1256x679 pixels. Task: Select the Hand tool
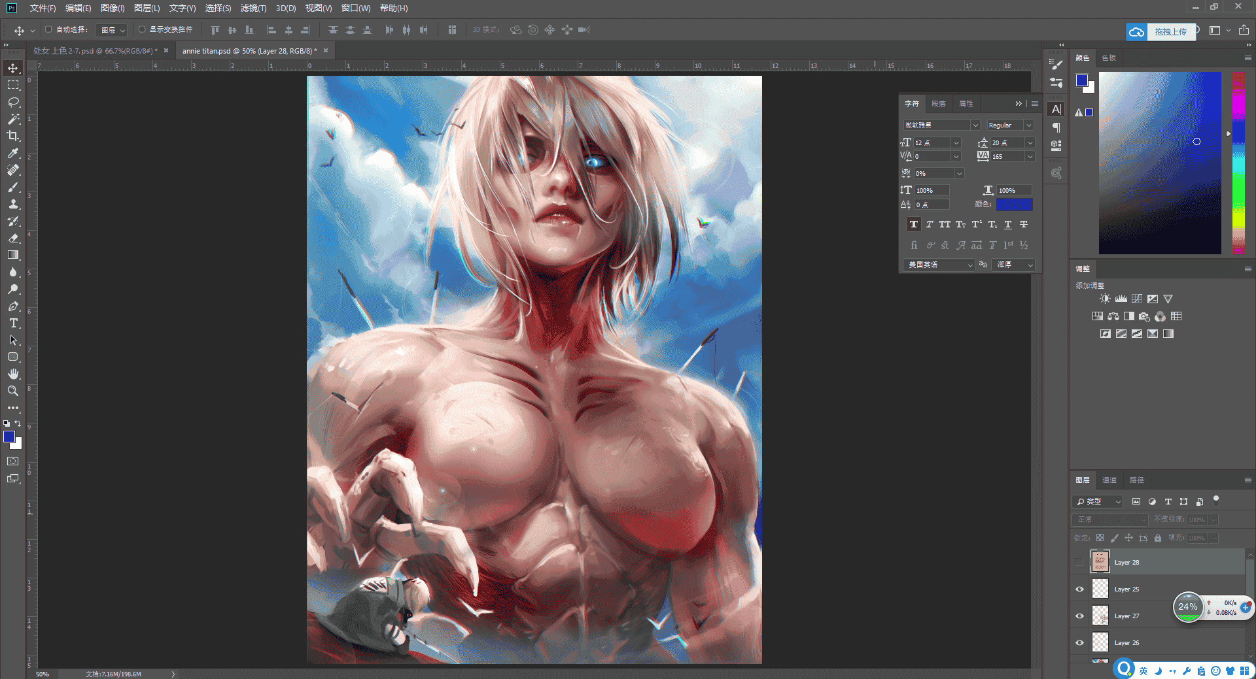pyautogui.click(x=13, y=374)
